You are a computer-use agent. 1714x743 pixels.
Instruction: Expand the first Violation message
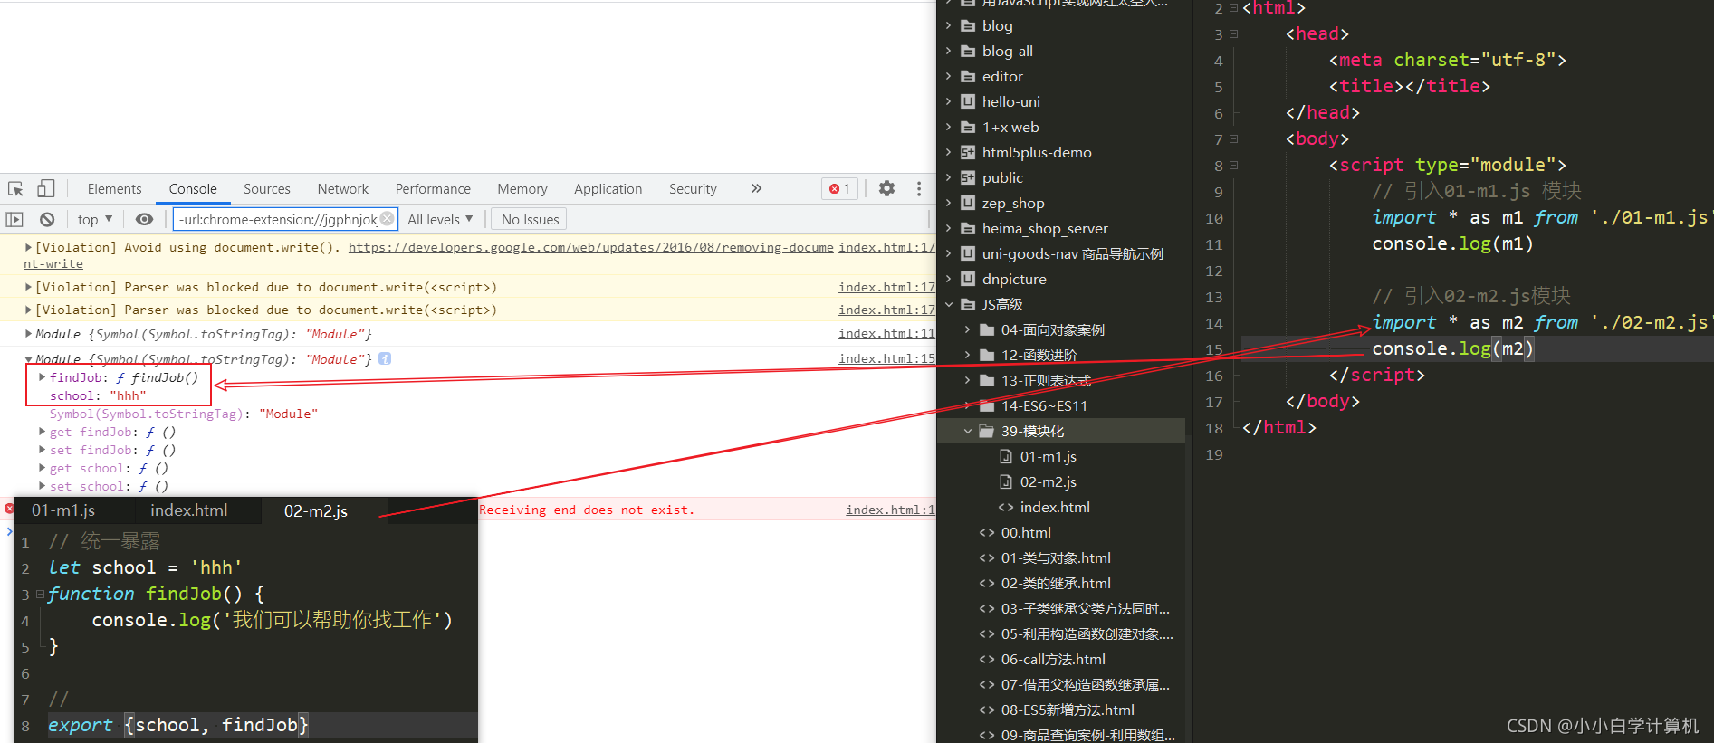click(x=28, y=246)
